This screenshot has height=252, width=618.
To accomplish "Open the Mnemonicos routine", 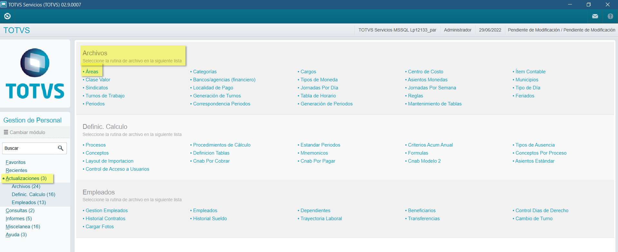I will pyautogui.click(x=314, y=153).
